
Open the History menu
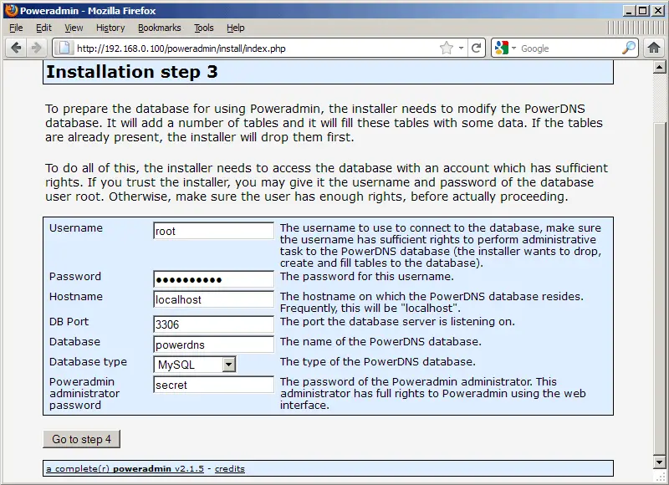(x=110, y=28)
